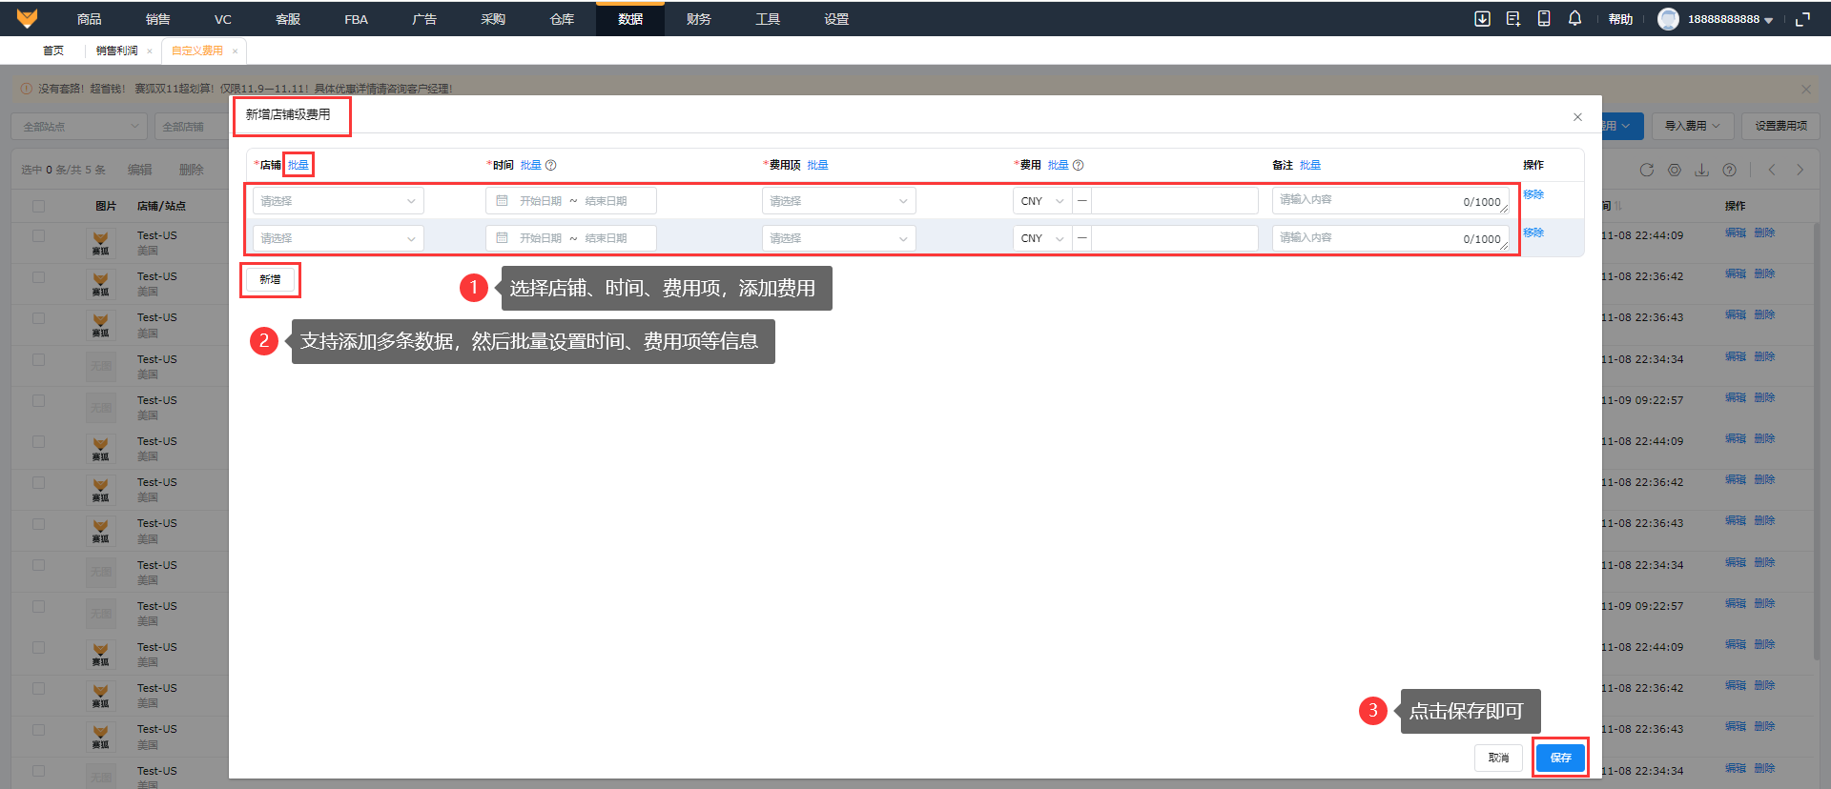1831x789 pixels.
Task: Click the question mark icon in the background table toolbar
Action: [x=1729, y=170]
